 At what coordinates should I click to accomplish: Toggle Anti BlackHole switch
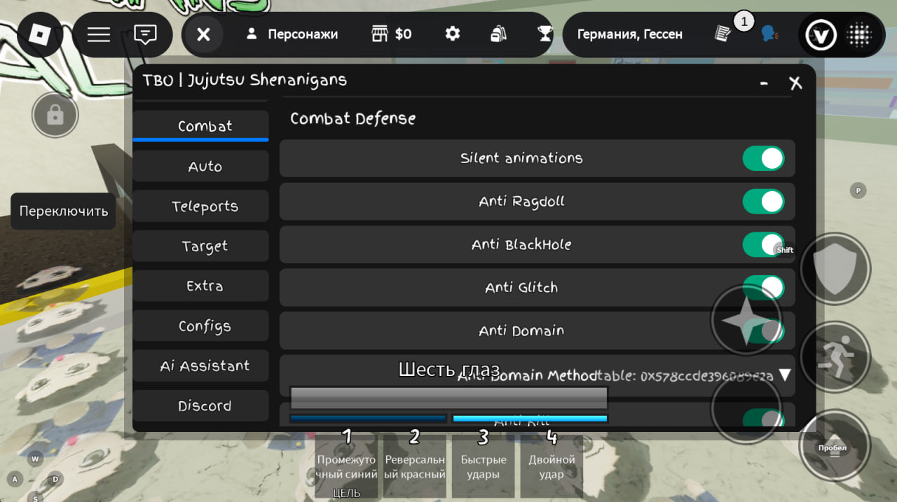click(763, 244)
